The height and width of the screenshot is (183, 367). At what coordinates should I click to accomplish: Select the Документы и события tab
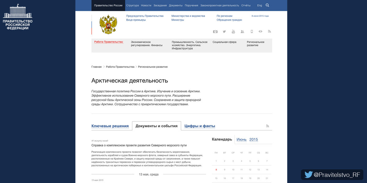157,126
